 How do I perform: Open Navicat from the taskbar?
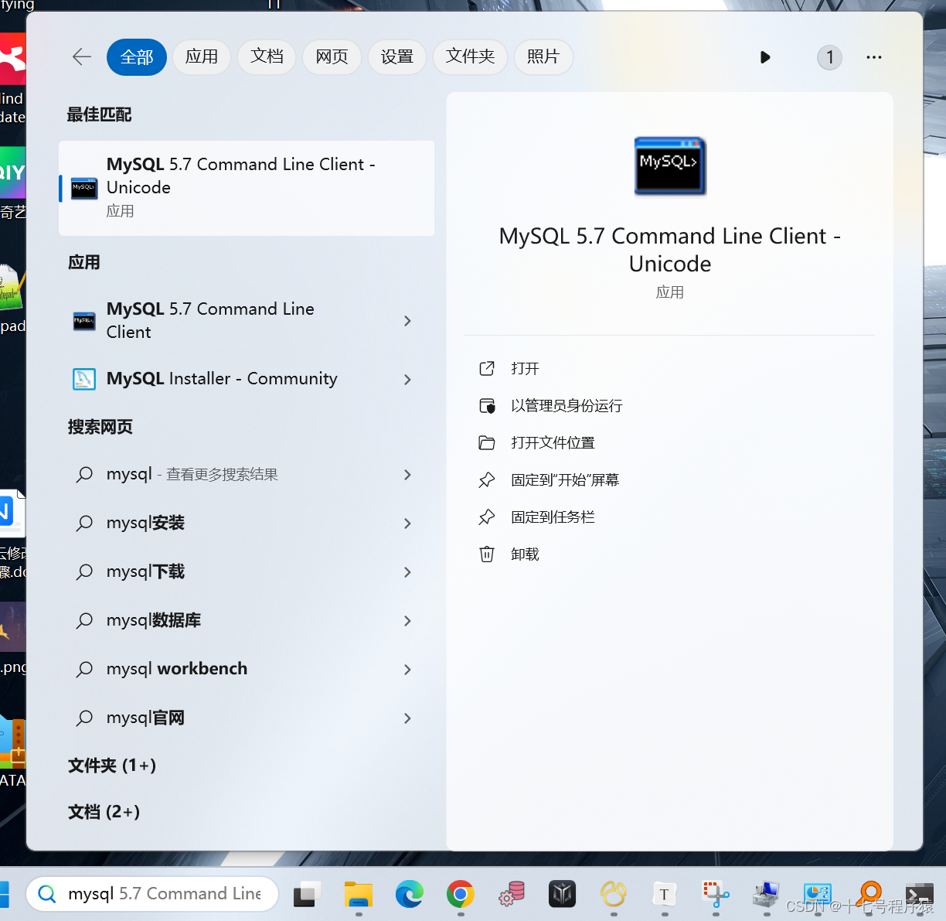614,895
